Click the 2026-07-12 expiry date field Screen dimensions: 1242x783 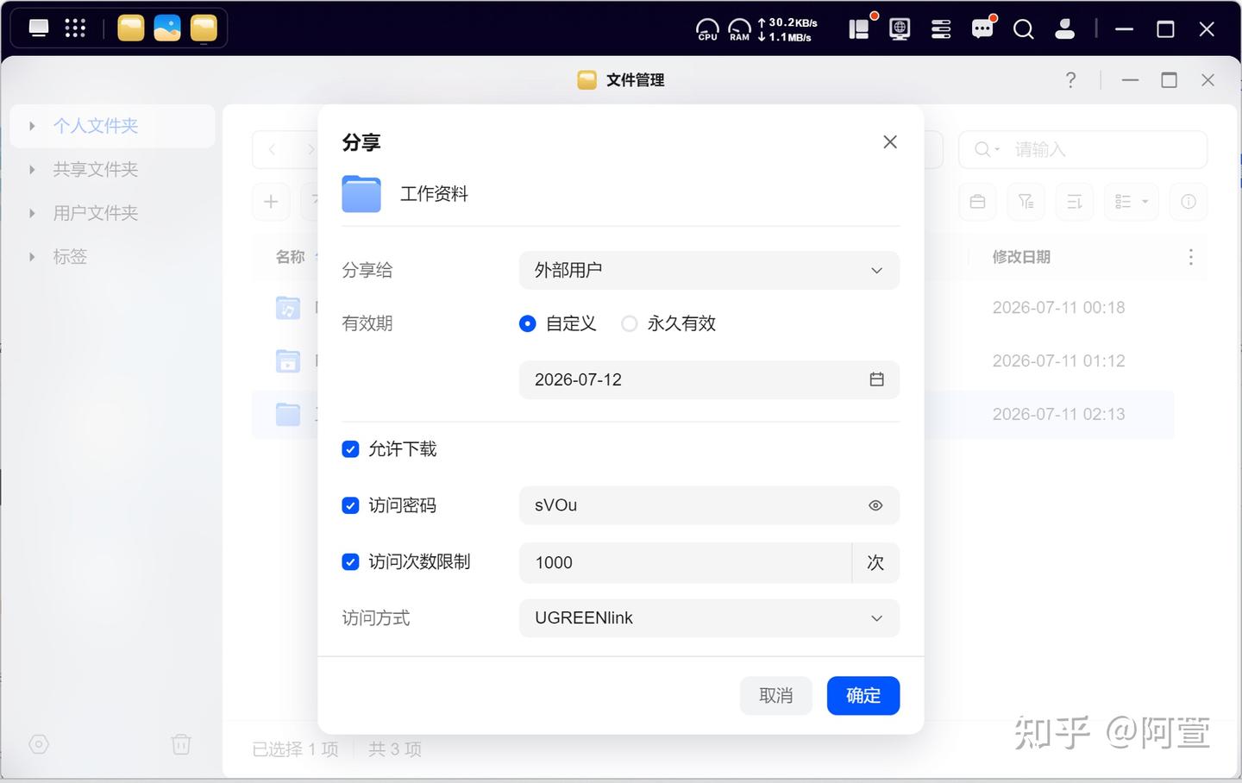(x=709, y=379)
